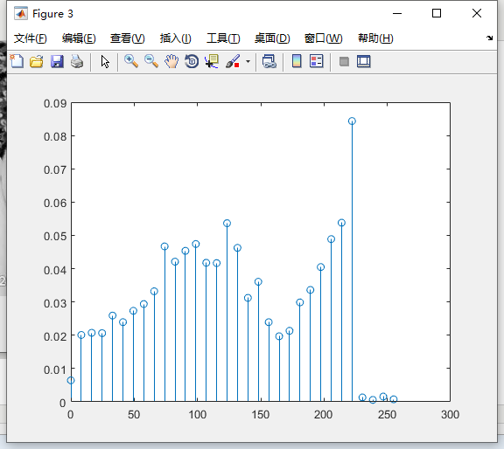Click the x-axis tick label 150
The width and height of the screenshot is (504, 449).
[x=261, y=415]
